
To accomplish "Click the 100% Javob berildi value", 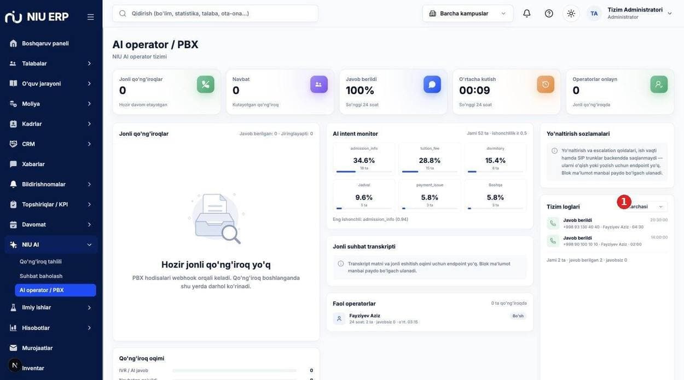I will [x=360, y=90].
